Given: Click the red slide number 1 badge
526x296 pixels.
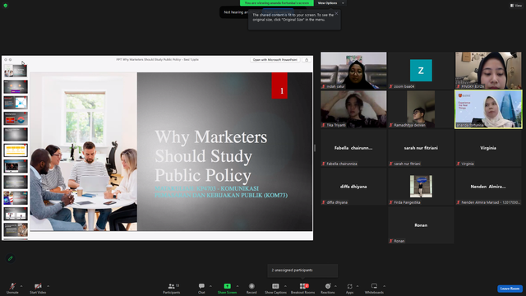Looking at the screenshot, I should pos(279,86).
